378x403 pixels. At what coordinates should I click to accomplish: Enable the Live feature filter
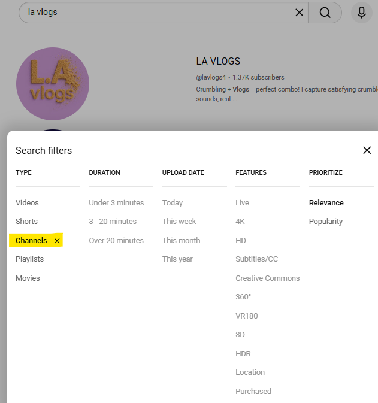242,203
